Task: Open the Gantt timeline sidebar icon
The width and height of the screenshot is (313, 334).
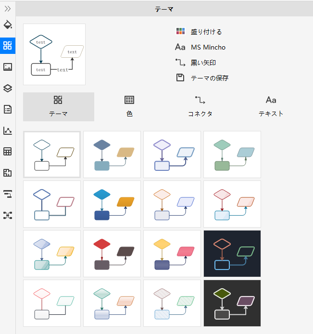Action: (8, 194)
